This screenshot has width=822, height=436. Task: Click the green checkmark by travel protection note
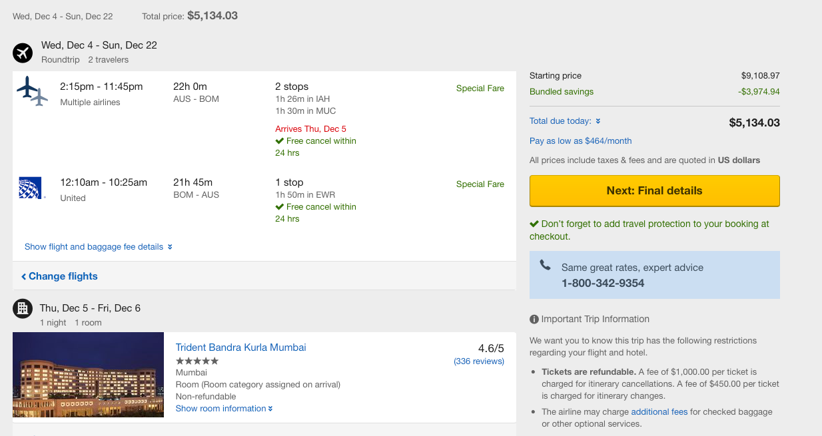click(x=534, y=224)
